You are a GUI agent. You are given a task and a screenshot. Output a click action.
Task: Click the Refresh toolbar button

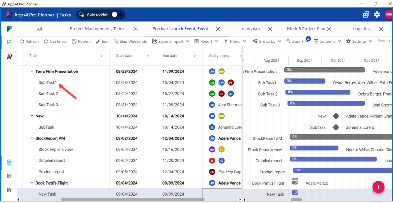pyautogui.click(x=29, y=41)
